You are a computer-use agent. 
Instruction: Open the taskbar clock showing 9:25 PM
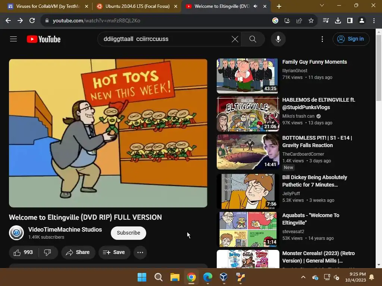point(356,277)
